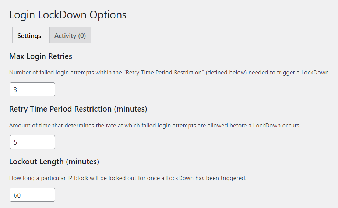This screenshot has height=208, width=338.
Task: Select the Lockout Length minutes input box
Action: 32,195
